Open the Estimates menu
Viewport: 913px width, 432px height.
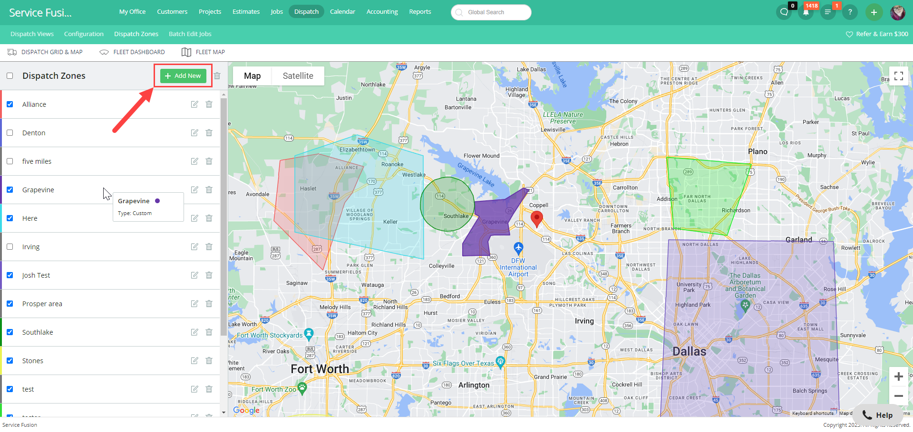246,11
